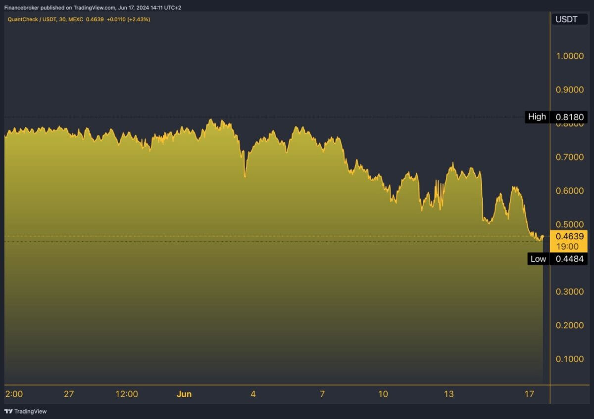Click the 0.3000 price axis level
Screen dimensions: 594x419
coord(570,292)
